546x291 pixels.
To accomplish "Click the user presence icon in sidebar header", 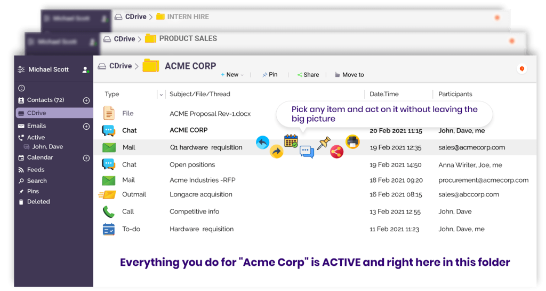I will tap(85, 70).
